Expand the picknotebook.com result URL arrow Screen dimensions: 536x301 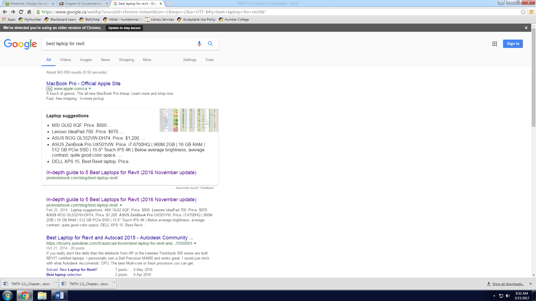[121, 205]
